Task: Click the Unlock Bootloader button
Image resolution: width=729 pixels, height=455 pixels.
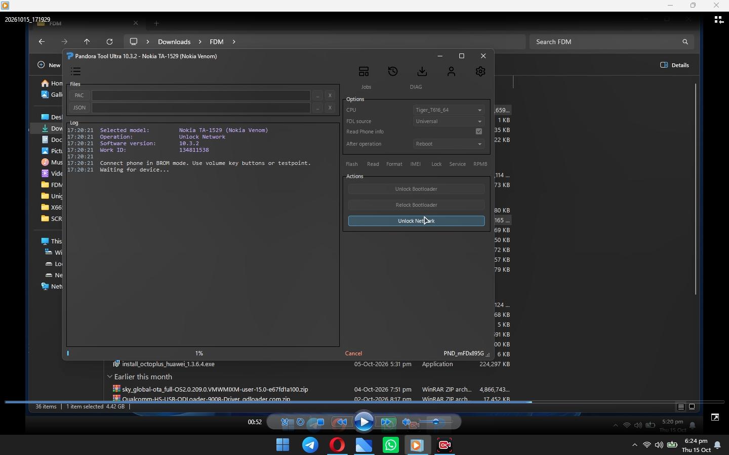Action: [416, 189]
